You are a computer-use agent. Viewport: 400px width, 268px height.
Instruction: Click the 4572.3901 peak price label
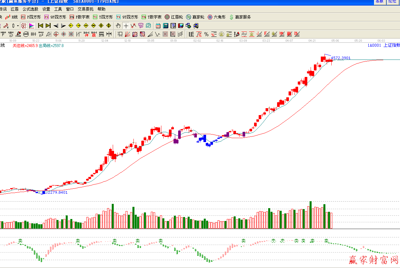[341, 58]
